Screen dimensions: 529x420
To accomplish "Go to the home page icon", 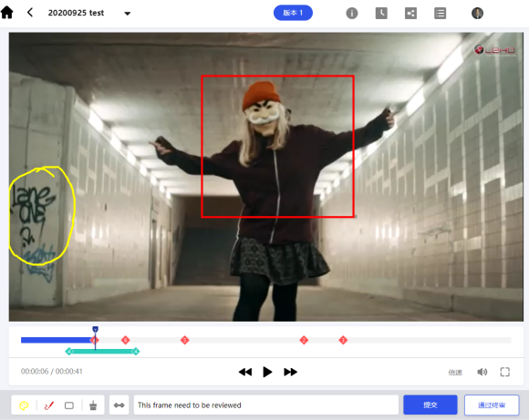I will pyautogui.click(x=7, y=13).
